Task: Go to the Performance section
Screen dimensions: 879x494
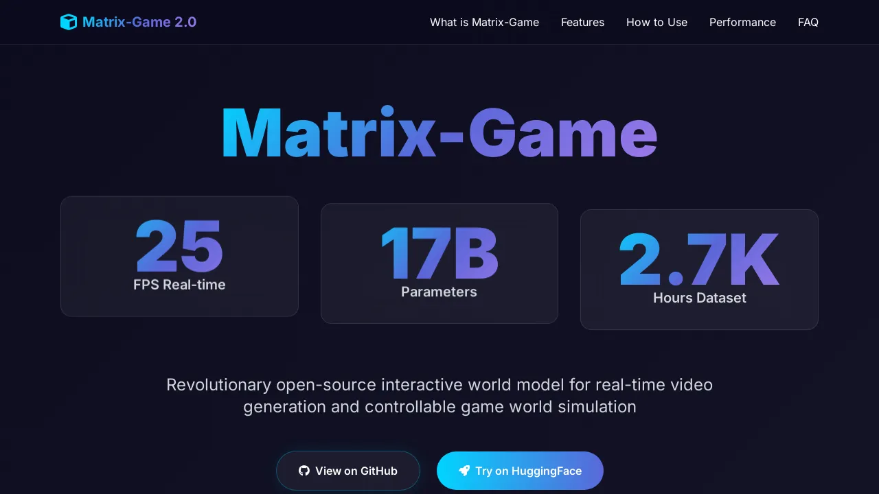Action: (x=742, y=22)
